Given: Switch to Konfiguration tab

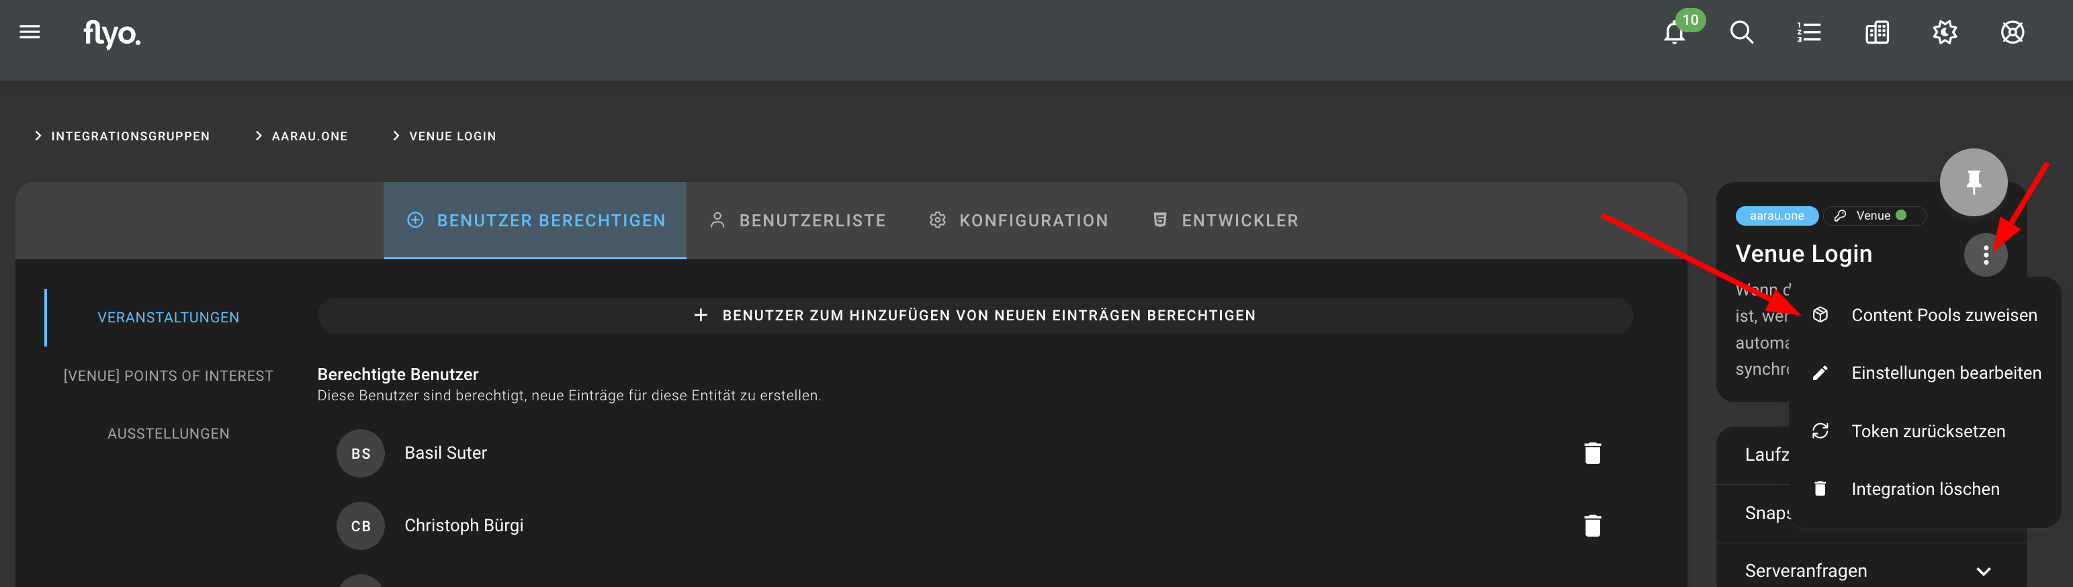Looking at the screenshot, I should 1018,220.
